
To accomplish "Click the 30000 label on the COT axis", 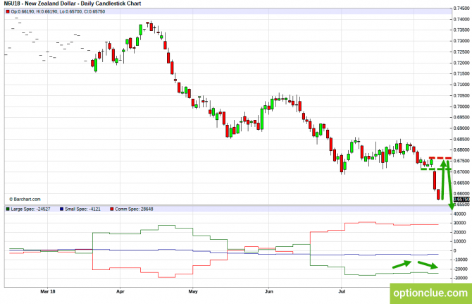I will pyautogui.click(x=459, y=224).
